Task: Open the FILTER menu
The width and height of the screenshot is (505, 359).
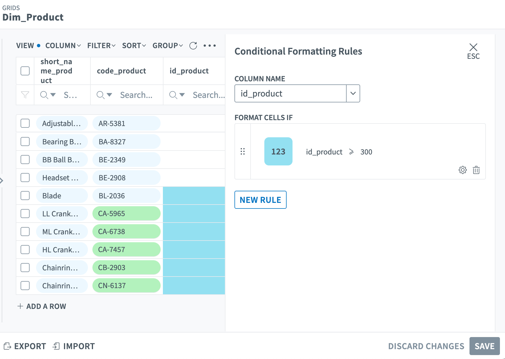Action: click(x=101, y=46)
